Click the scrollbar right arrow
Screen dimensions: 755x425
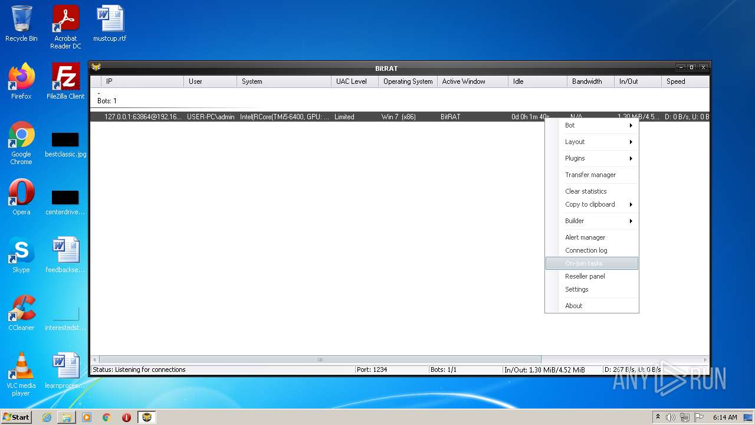pyautogui.click(x=705, y=359)
